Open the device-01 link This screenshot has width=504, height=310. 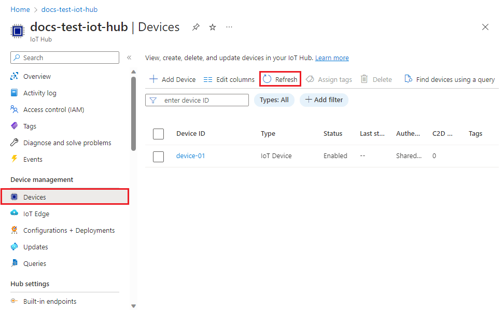[190, 156]
